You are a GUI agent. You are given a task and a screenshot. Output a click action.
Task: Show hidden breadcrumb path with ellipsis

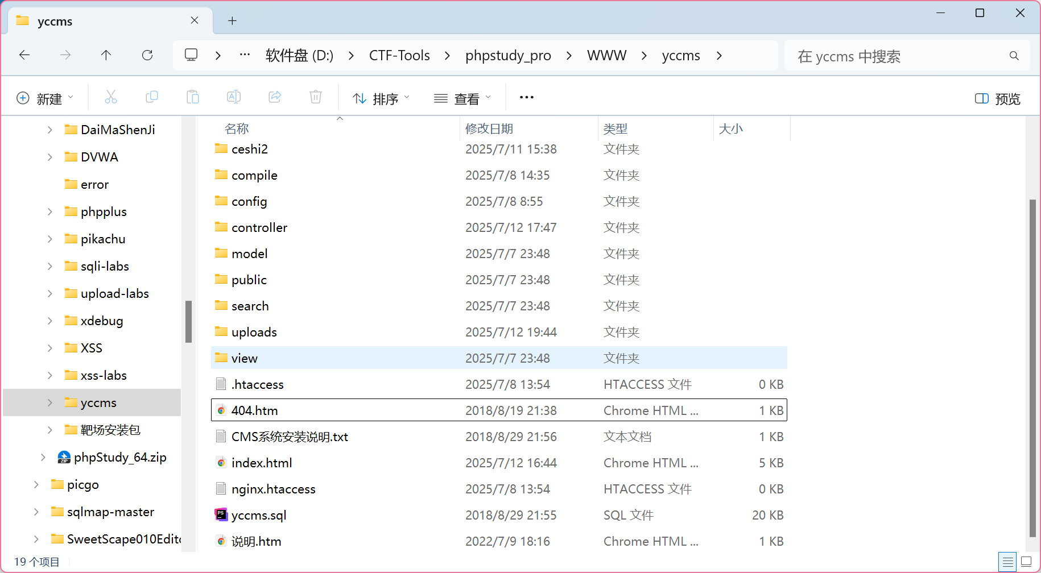point(245,55)
